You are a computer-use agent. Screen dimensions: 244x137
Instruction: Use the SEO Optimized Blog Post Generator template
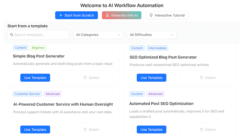tap(151, 78)
